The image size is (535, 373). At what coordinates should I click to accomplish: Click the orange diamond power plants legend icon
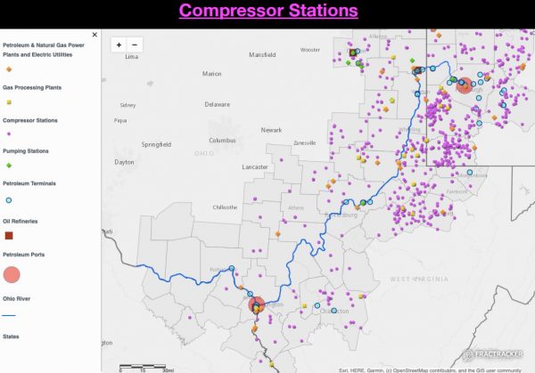(x=9, y=69)
